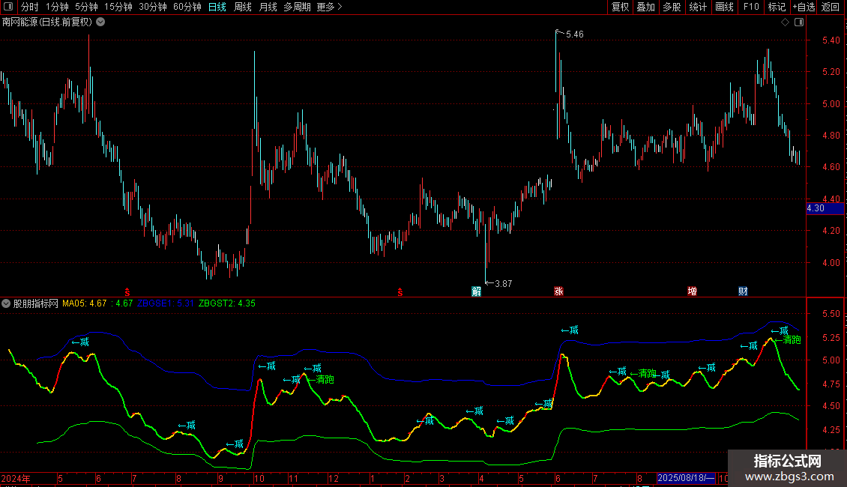Screen dimensions: 847x487
Task: Activate the 画线 drawing tool
Action: coord(724,7)
